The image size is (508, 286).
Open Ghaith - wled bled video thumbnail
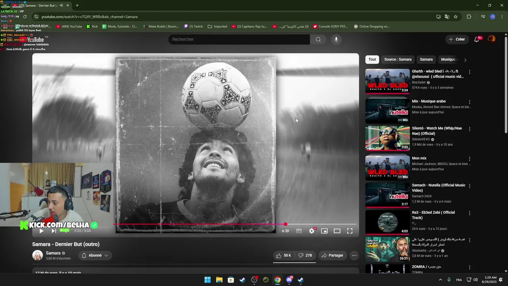point(387,81)
